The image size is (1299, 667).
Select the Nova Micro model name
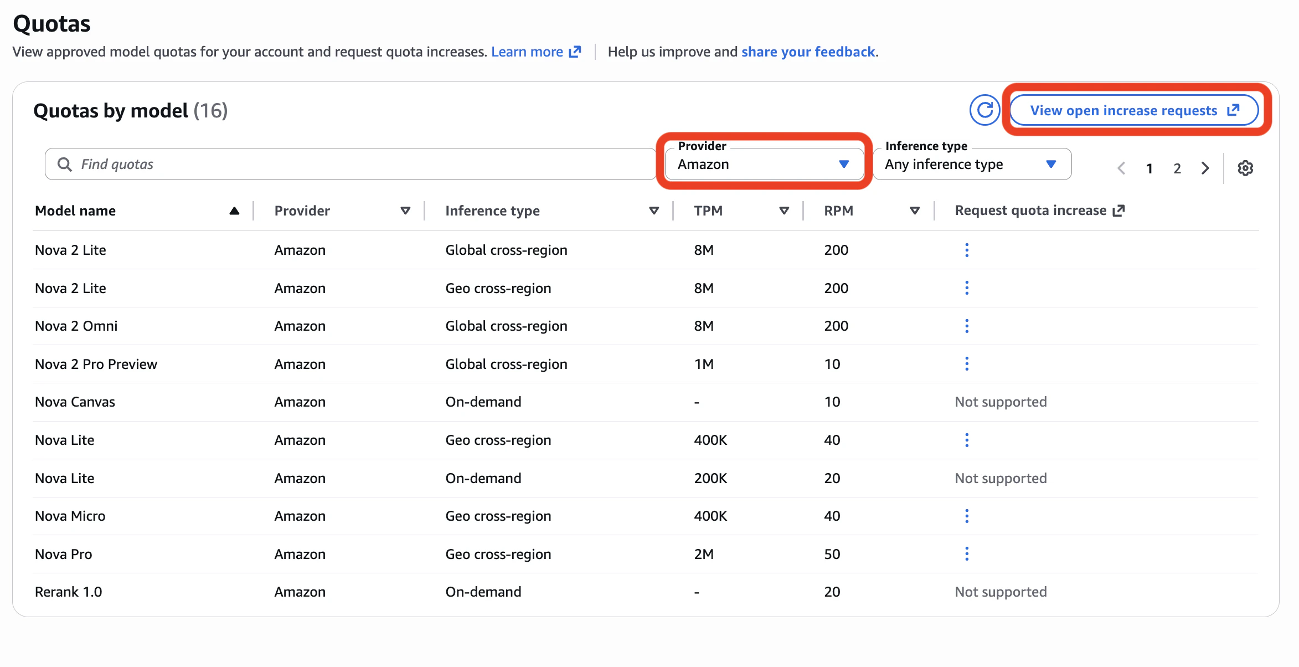click(x=70, y=516)
